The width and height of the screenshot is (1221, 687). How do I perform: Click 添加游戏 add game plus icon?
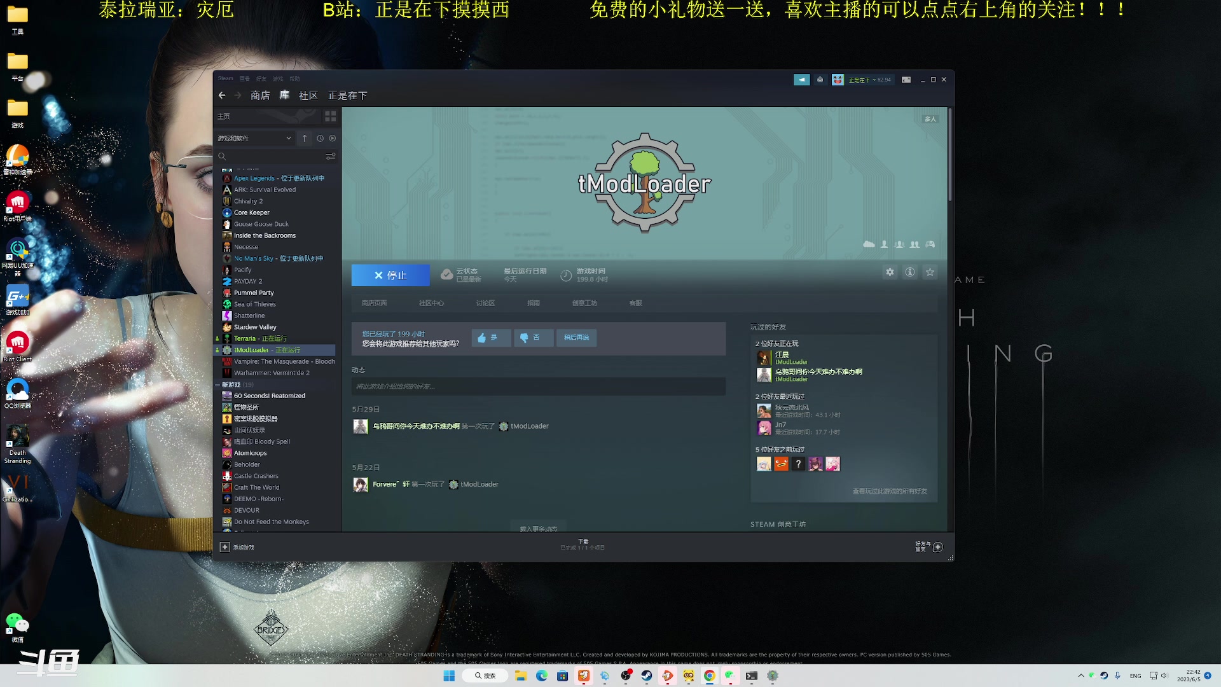(x=224, y=547)
